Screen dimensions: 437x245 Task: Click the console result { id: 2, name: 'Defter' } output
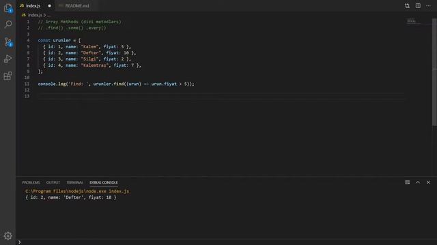click(x=71, y=197)
